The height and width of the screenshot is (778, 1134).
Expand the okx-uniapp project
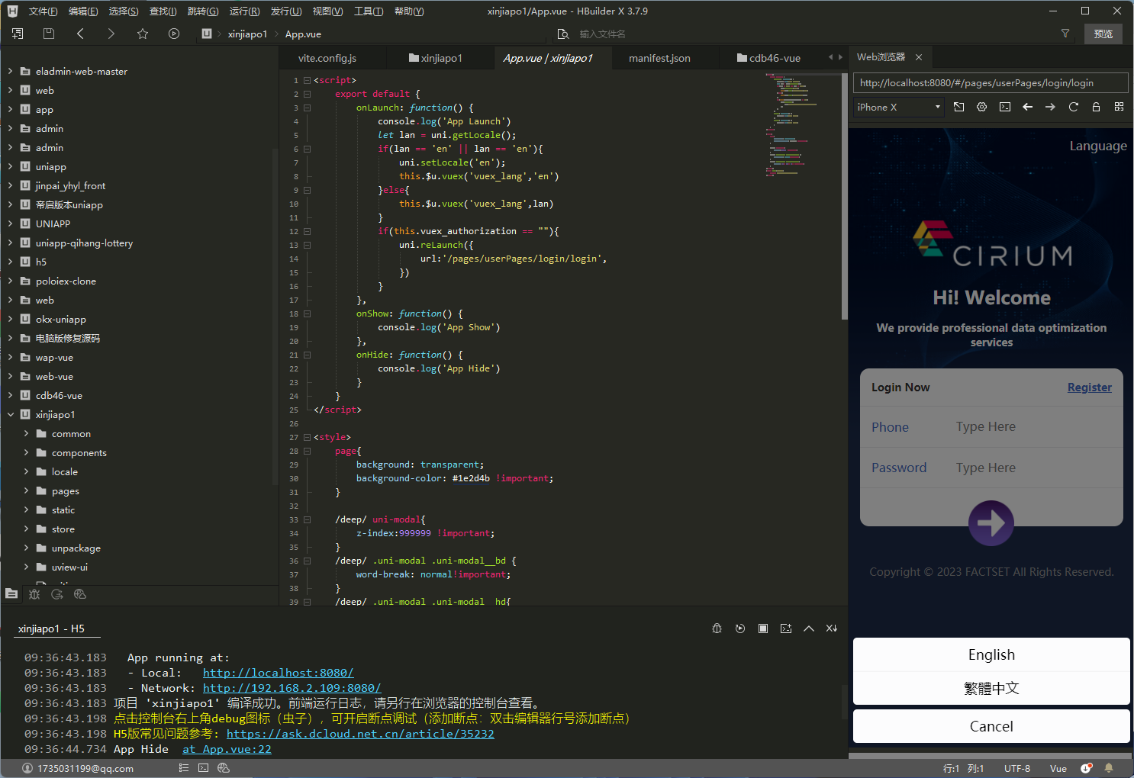[11, 320]
